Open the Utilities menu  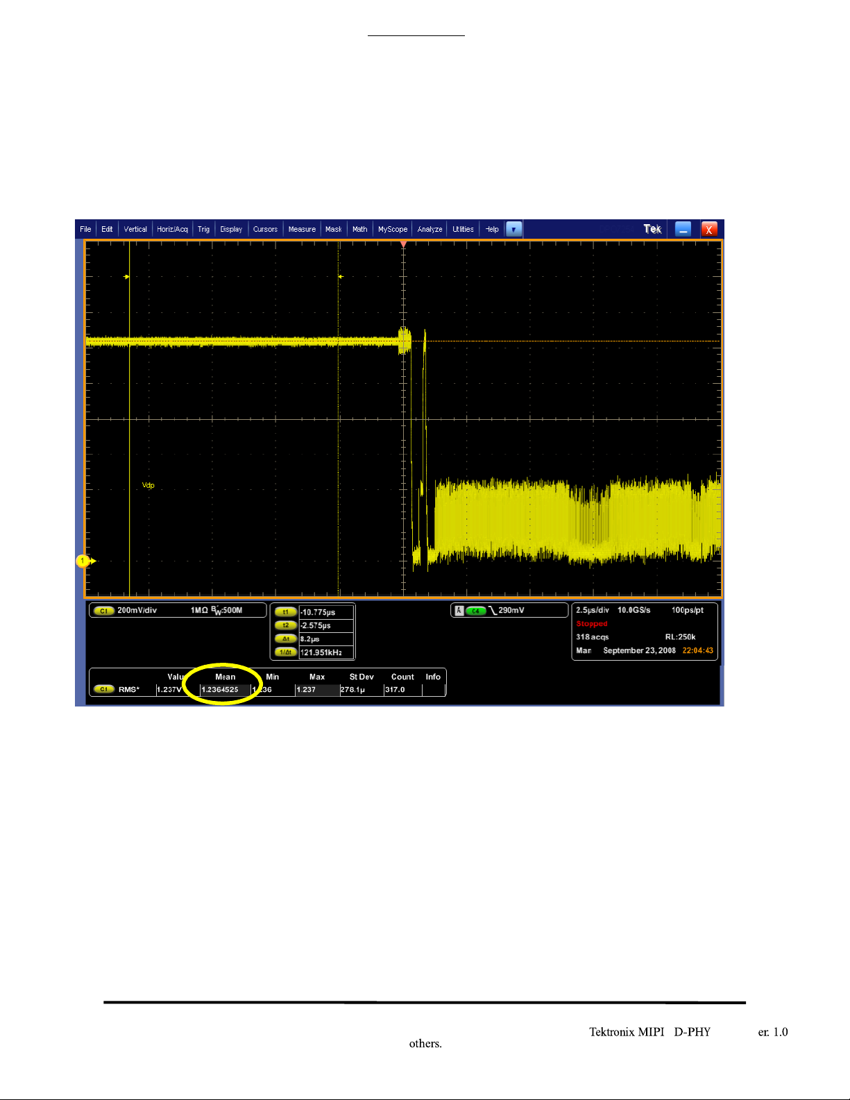(x=463, y=229)
